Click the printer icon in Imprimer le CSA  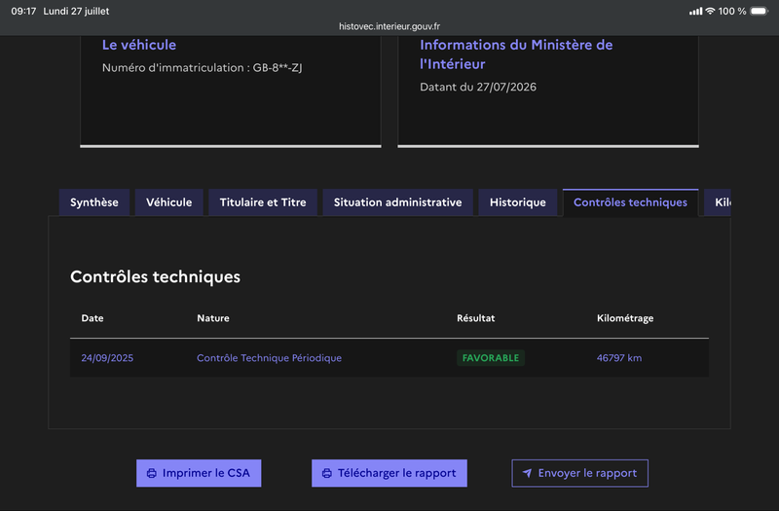click(x=152, y=473)
